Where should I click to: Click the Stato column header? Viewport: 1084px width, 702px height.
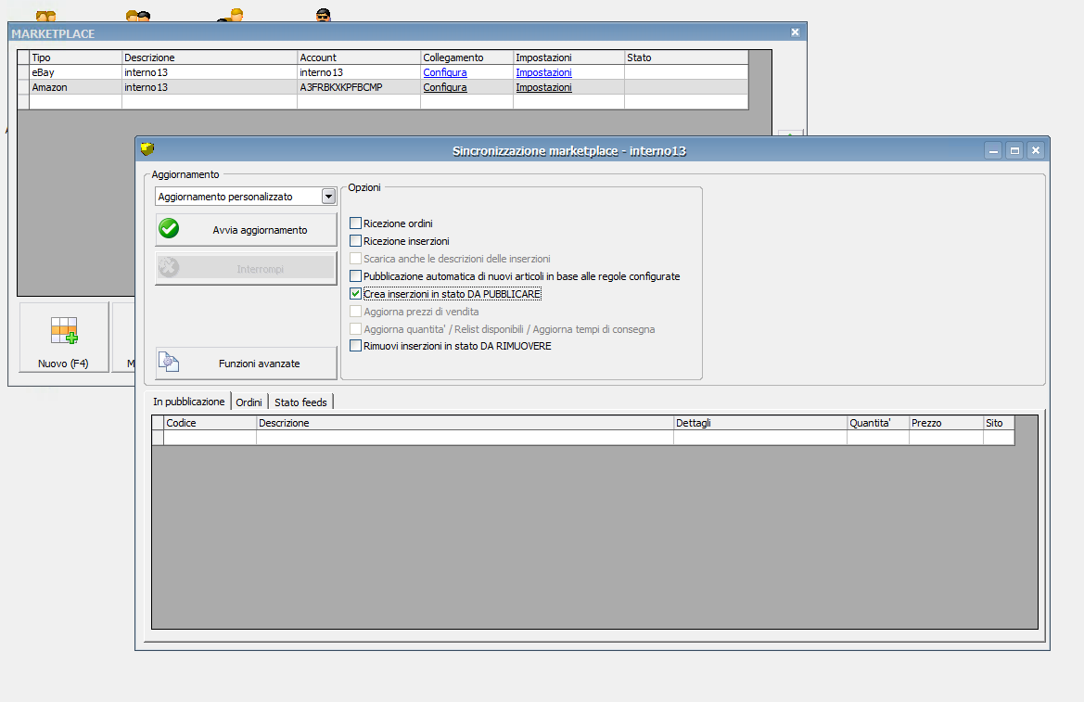686,57
